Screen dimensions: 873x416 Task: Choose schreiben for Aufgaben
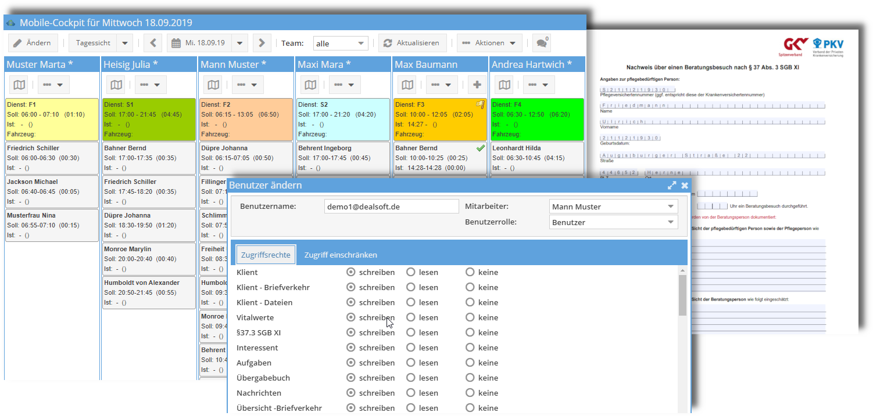point(350,363)
